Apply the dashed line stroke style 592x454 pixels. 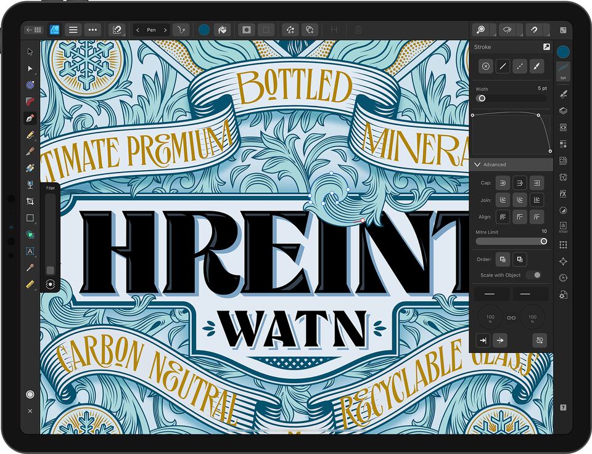click(520, 67)
